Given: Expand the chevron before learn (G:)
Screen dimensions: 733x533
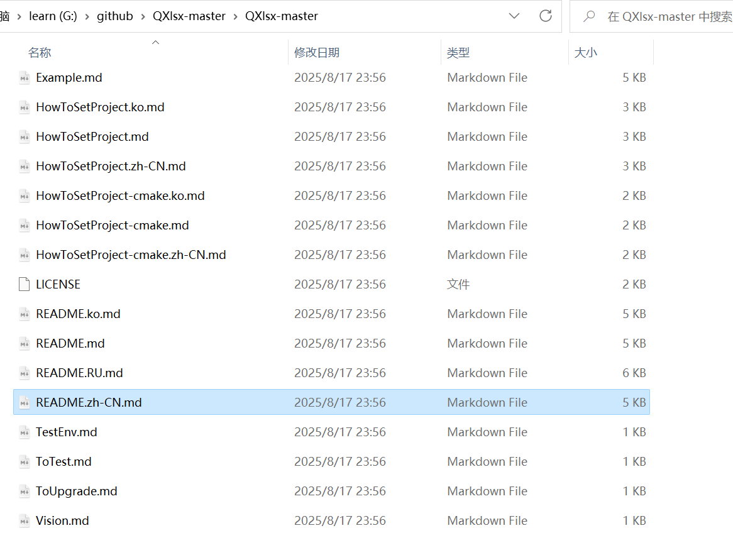Looking at the screenshot, I should 19,16.
